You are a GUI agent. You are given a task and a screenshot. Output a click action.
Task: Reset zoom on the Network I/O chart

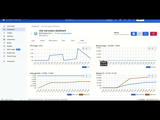tap(155, 76)
